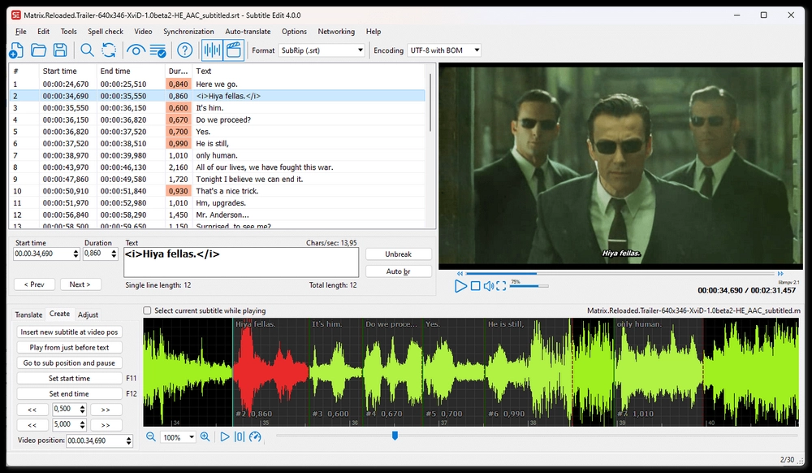Adjust Start time spinner arrows
The height and width of the screenshot is (473, 812).
click(x=76, y=254)
